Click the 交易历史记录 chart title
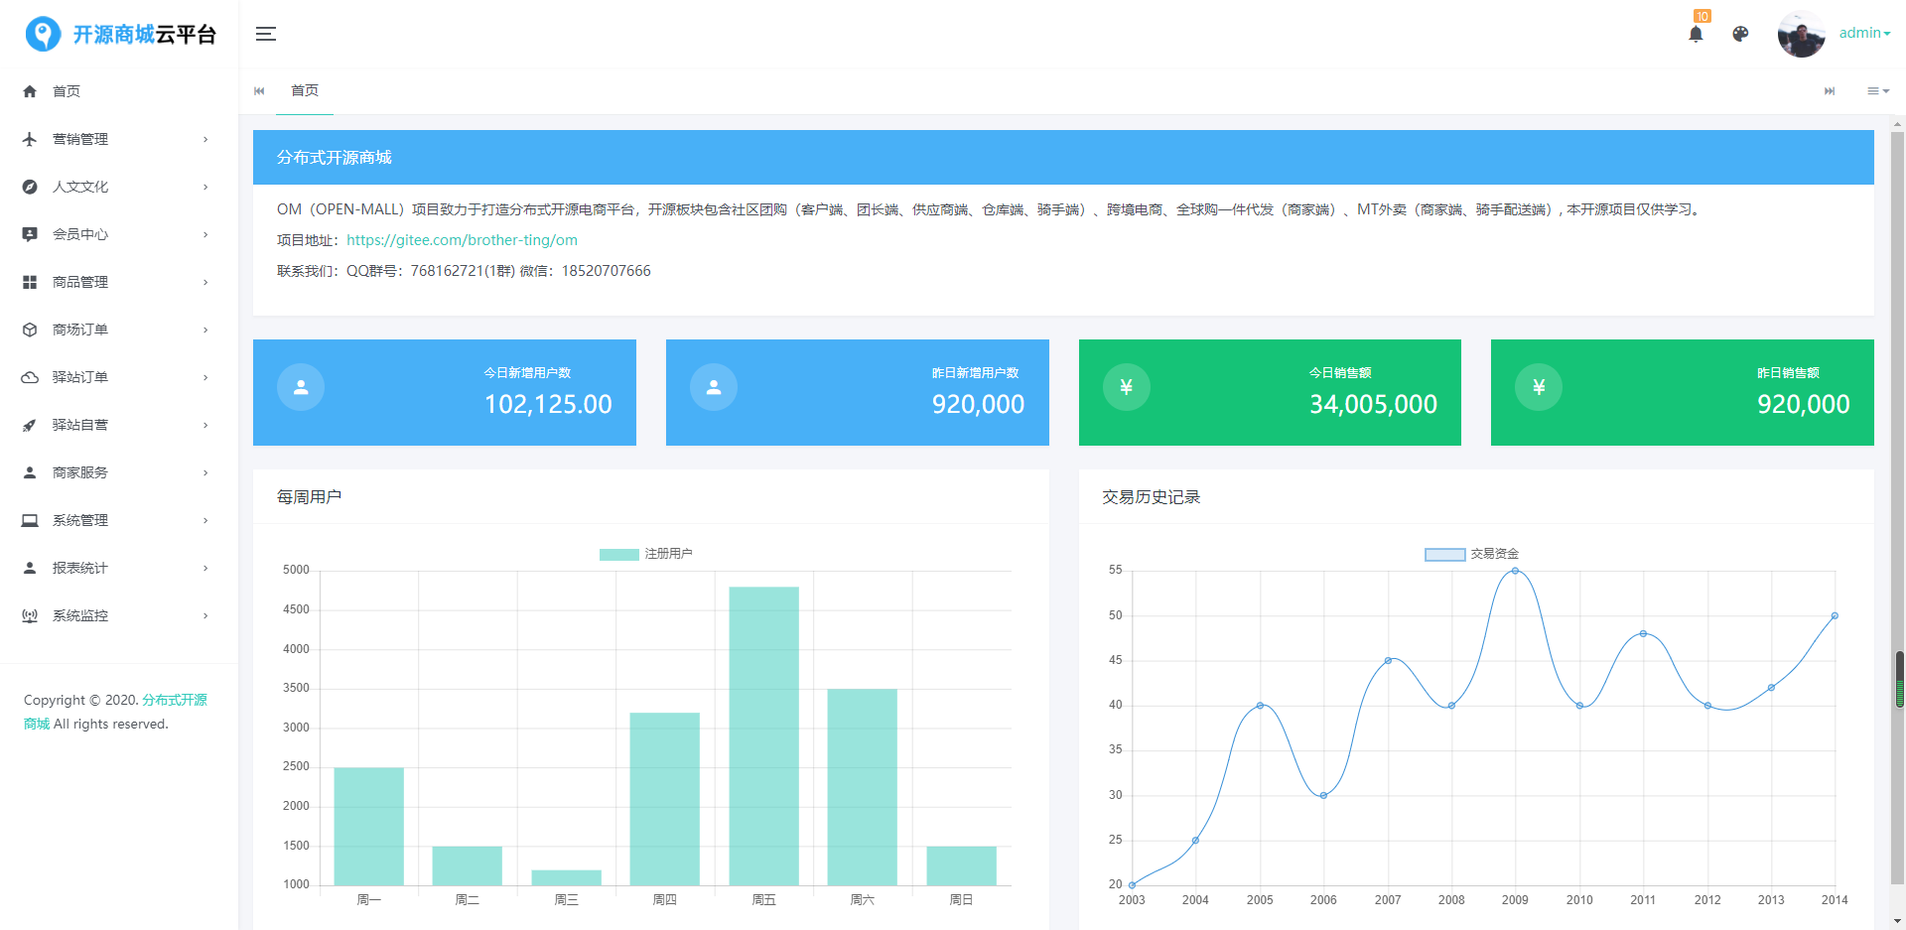The image size is (1906, 930). click(x=1152, y=497)
